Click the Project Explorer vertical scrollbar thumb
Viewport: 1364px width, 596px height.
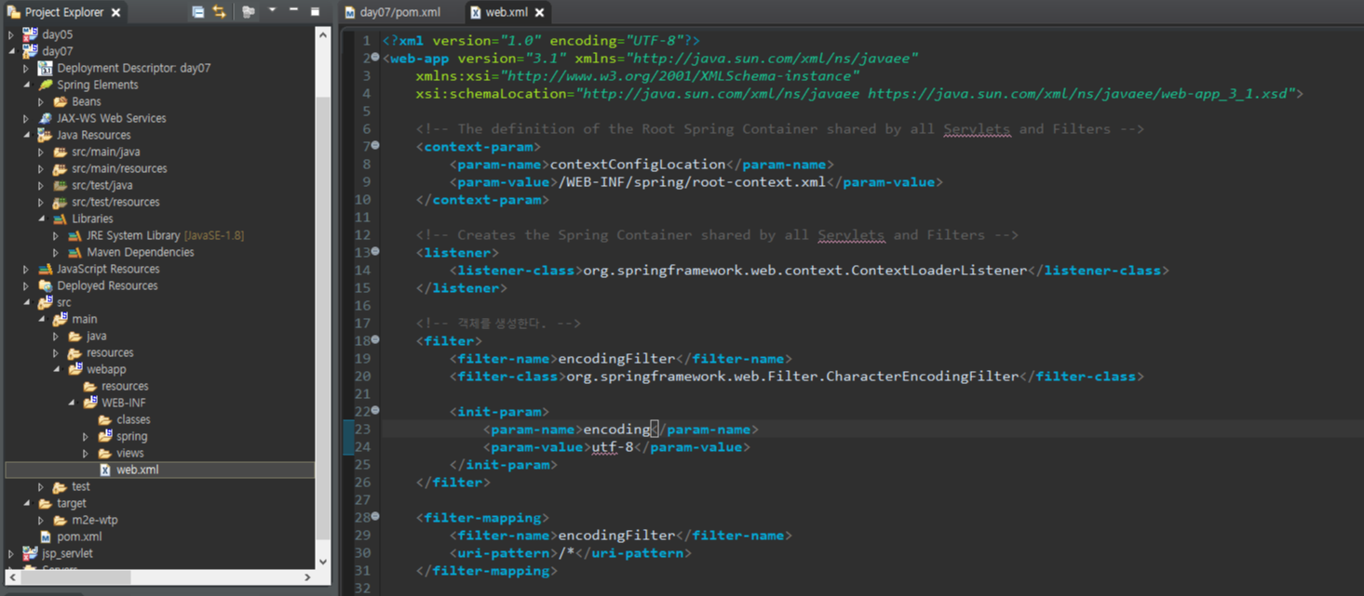pos(322,316)
